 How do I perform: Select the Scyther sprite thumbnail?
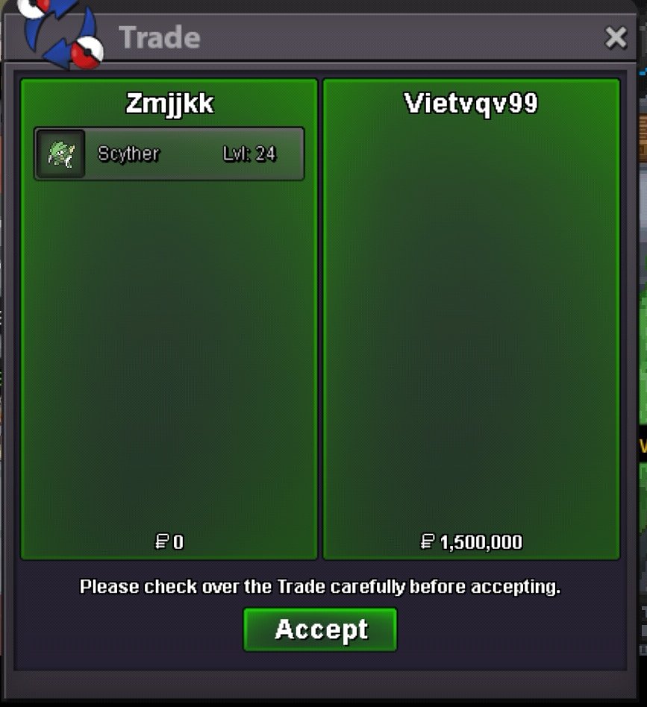pyautogui.click(x=61, y=154)
